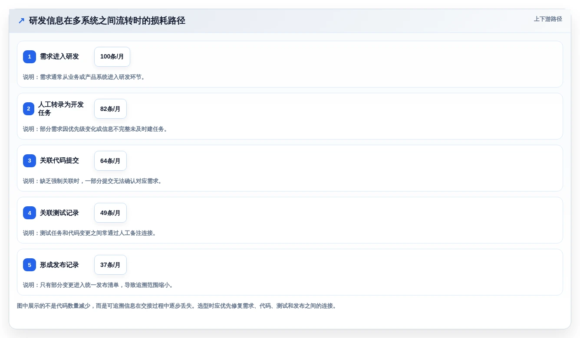Click the 人工转录为开发任务 step title
The height and width of the screenshot is (338, 580).
[x=61, y=109]
